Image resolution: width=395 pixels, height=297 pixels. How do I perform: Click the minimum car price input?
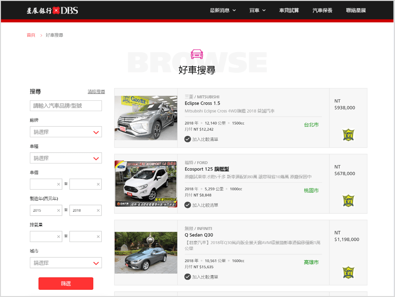(46, 184)
